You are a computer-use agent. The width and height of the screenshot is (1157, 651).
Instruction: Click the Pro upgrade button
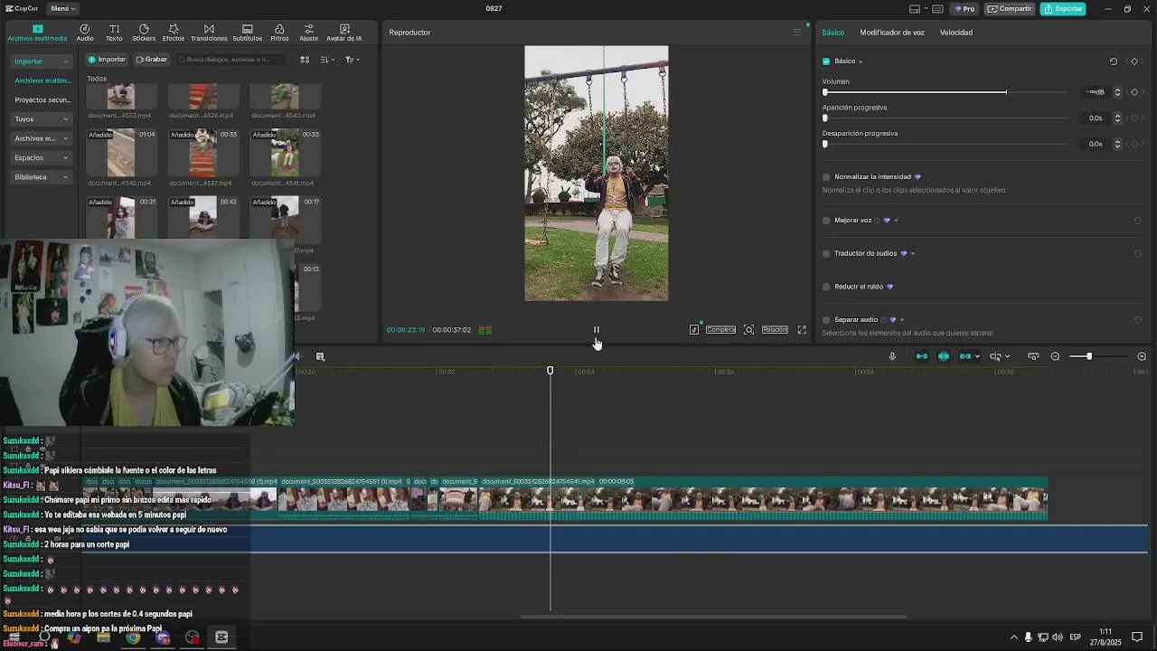coord(964,9)
